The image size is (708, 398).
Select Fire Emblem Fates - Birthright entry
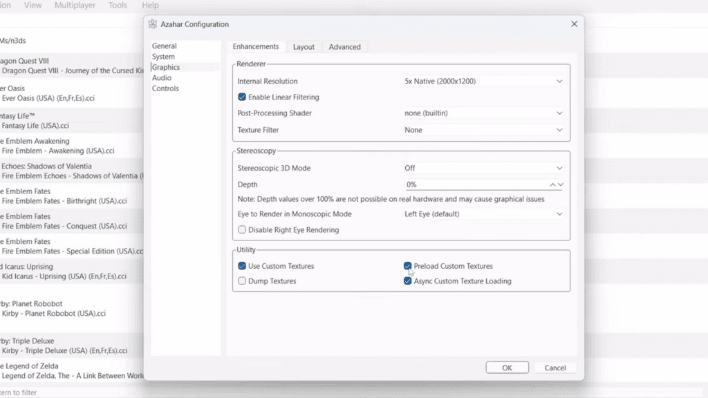pyautogui.click(x=71, y=196)
